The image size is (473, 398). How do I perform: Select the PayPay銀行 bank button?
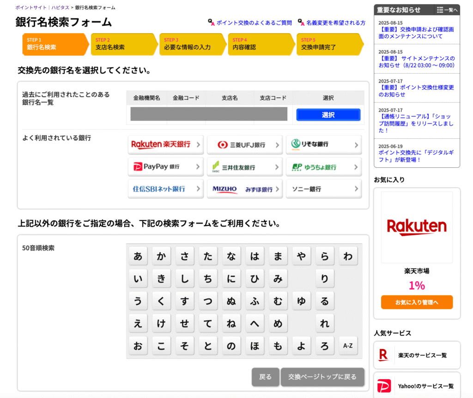(166, 166)
